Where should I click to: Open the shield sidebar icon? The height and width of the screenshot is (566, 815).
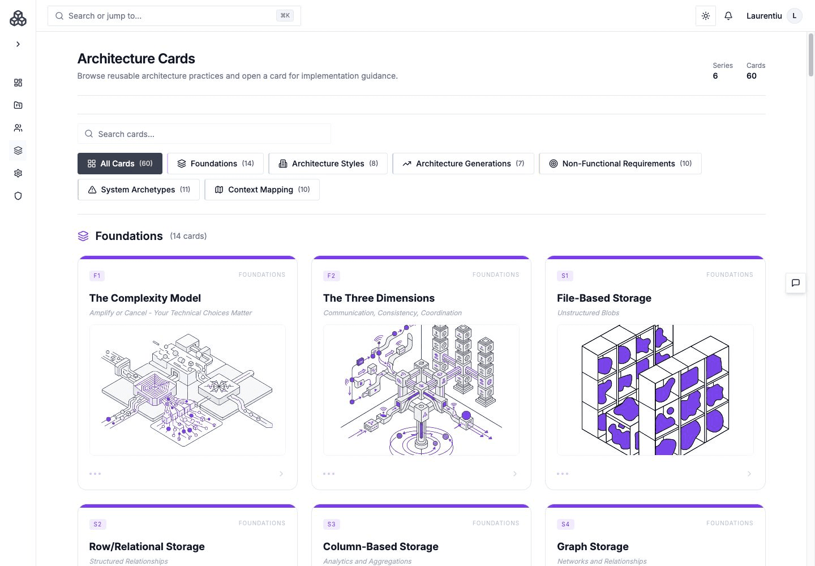(x=18, y=196)
